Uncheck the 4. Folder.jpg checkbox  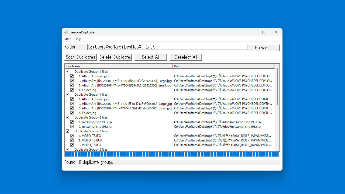tap(72, 90)
